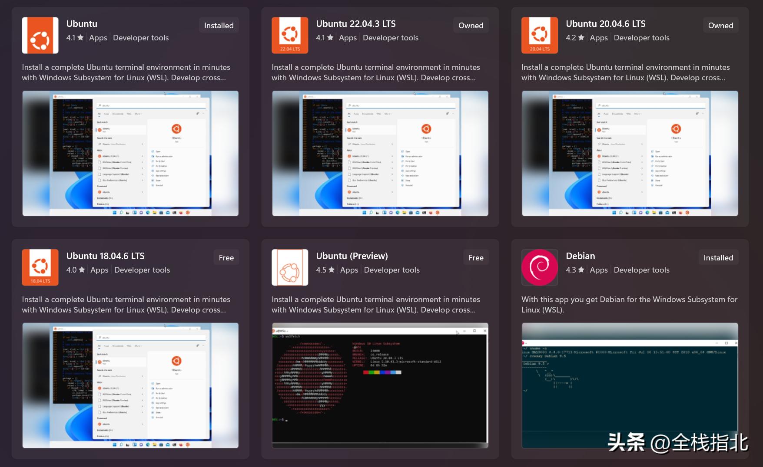Open the Ubuntu app icon
763x467 pixels.
pos(40,35)
